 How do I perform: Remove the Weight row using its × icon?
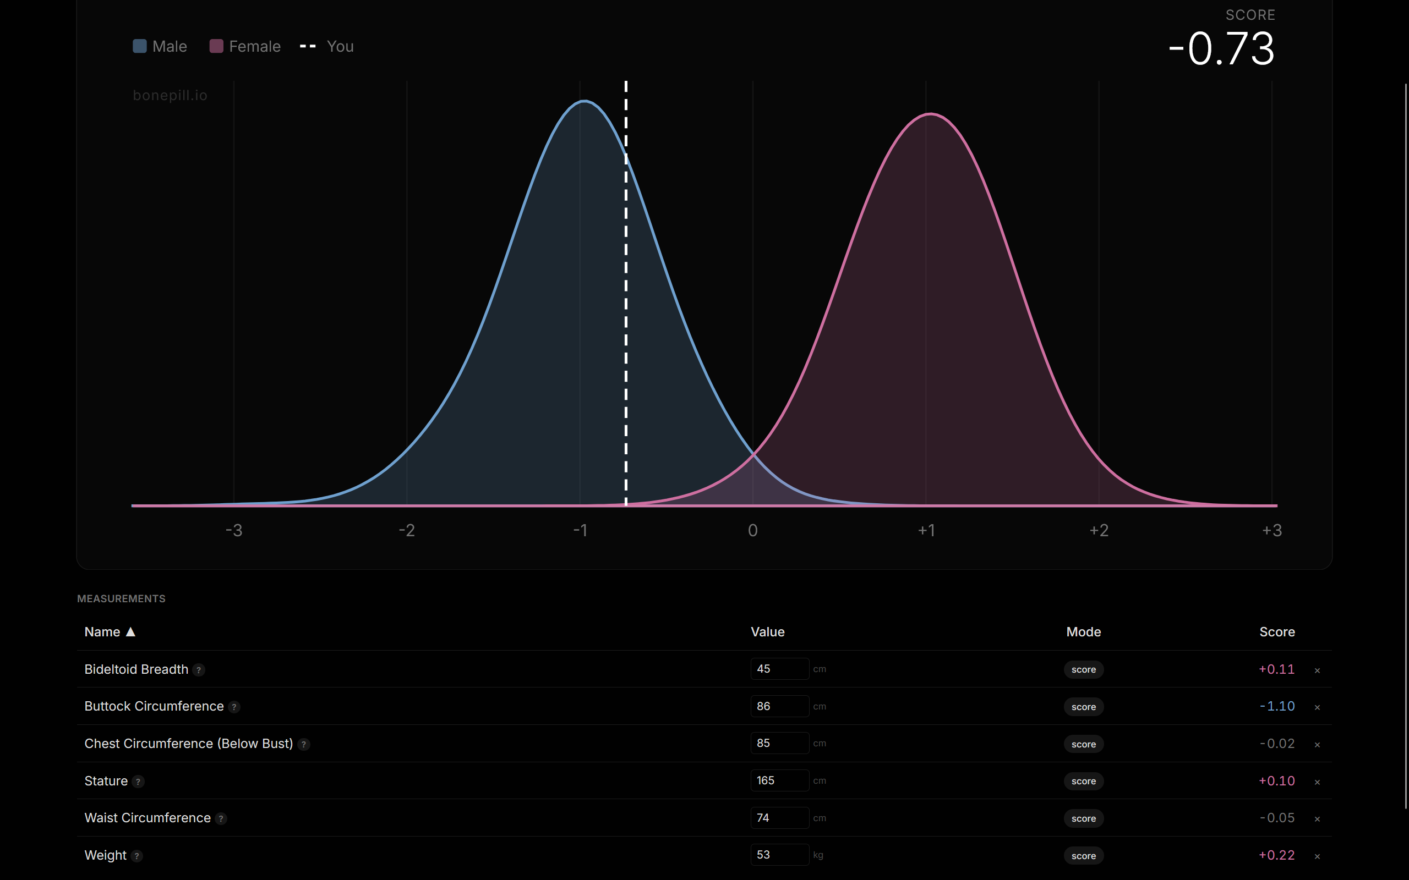click(1317, 856)
